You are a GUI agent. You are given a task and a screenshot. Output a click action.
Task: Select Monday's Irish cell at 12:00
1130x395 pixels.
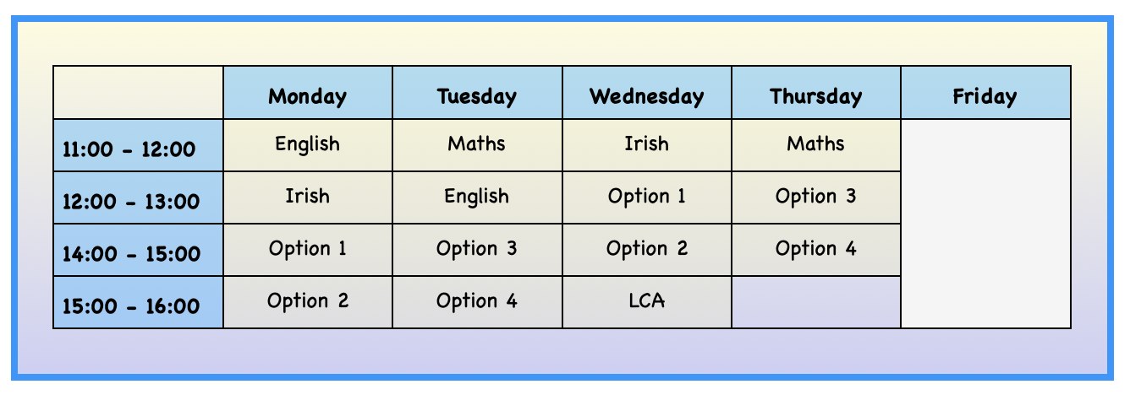[x=308, y=197]
